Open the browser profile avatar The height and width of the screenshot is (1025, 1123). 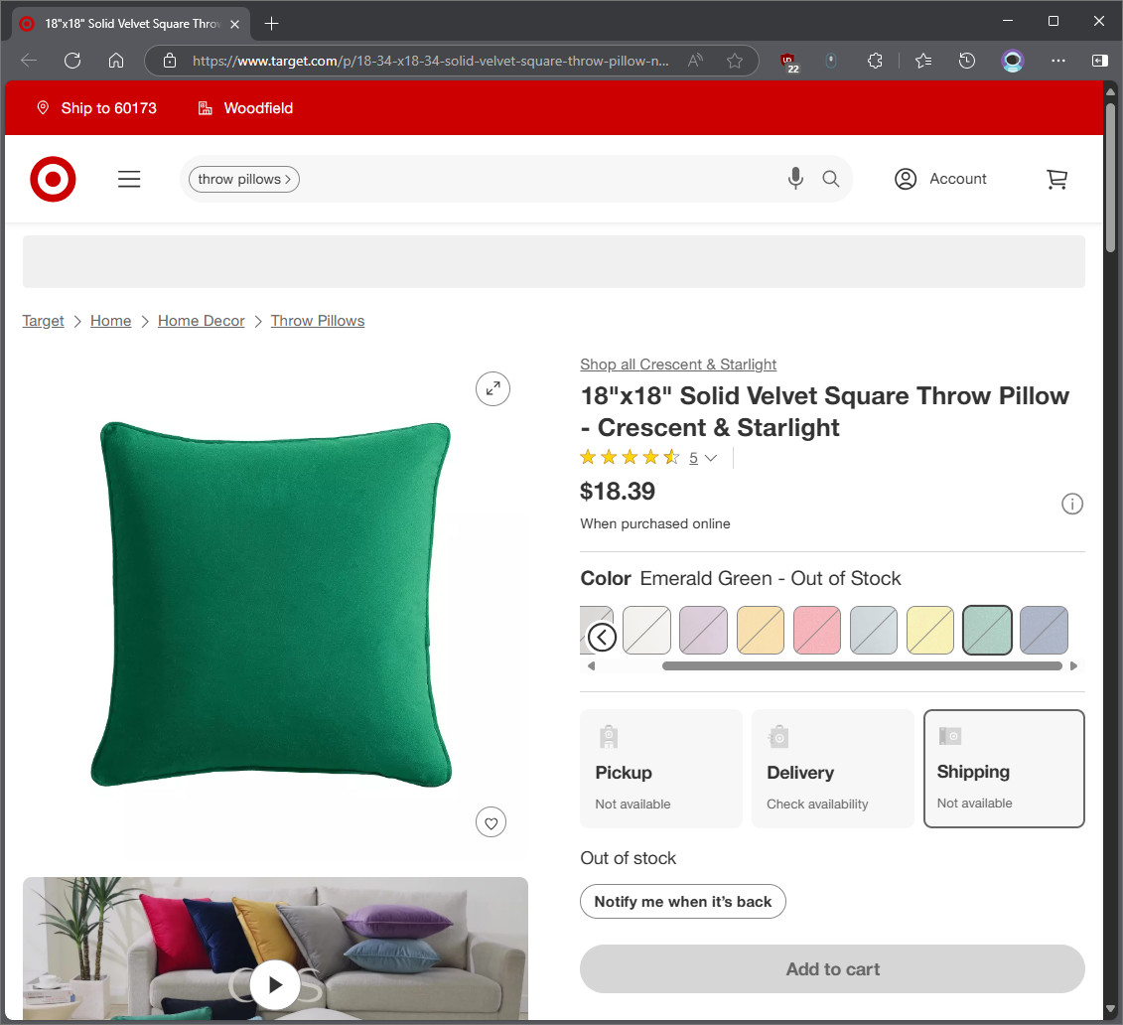pos(1013,61)
